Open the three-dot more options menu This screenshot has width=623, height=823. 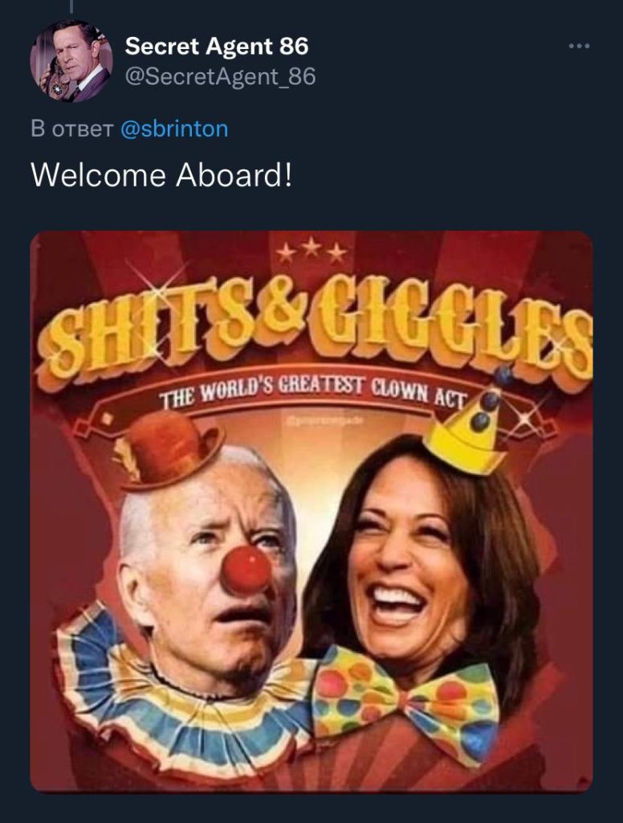point(579,46)
